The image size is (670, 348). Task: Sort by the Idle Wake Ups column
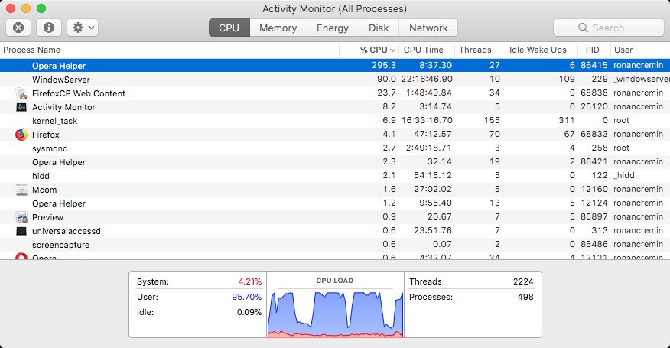(538, 50)
